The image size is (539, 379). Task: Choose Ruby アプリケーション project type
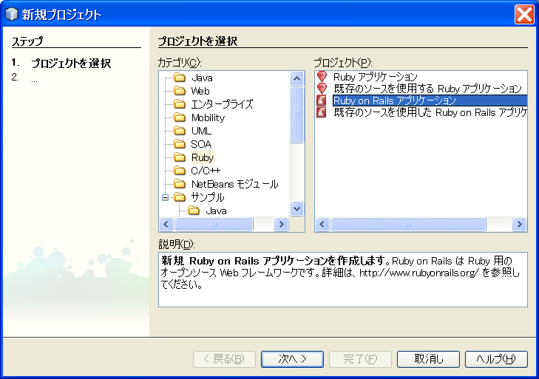[x=376, y=76]
